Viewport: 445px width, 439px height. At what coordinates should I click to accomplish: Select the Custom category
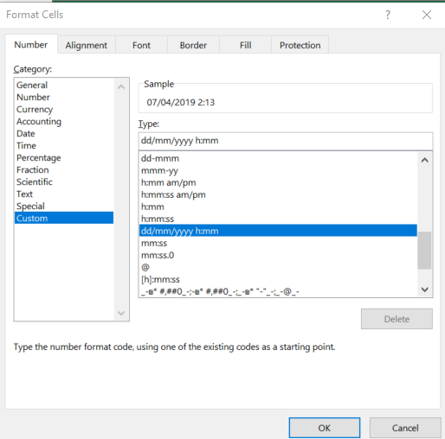[x=64, y=218]
